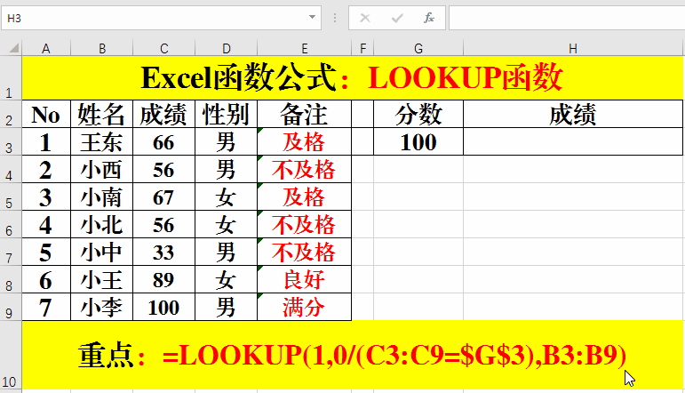Select the name cell '小中'

coord(102,252)
